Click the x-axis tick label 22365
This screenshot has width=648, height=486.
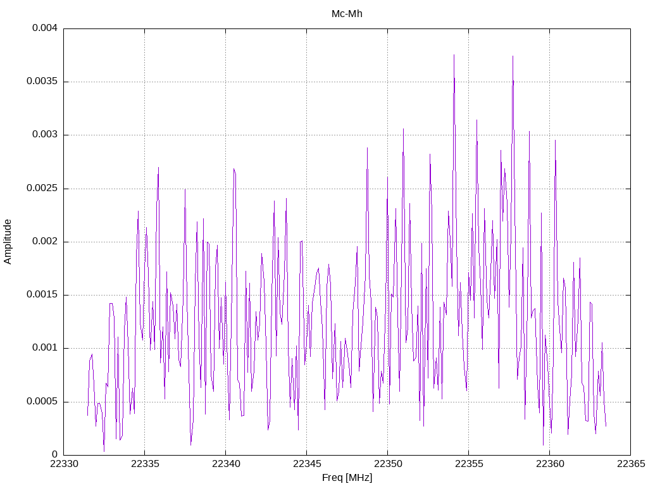pyautogui.click(x=631, y=464)
